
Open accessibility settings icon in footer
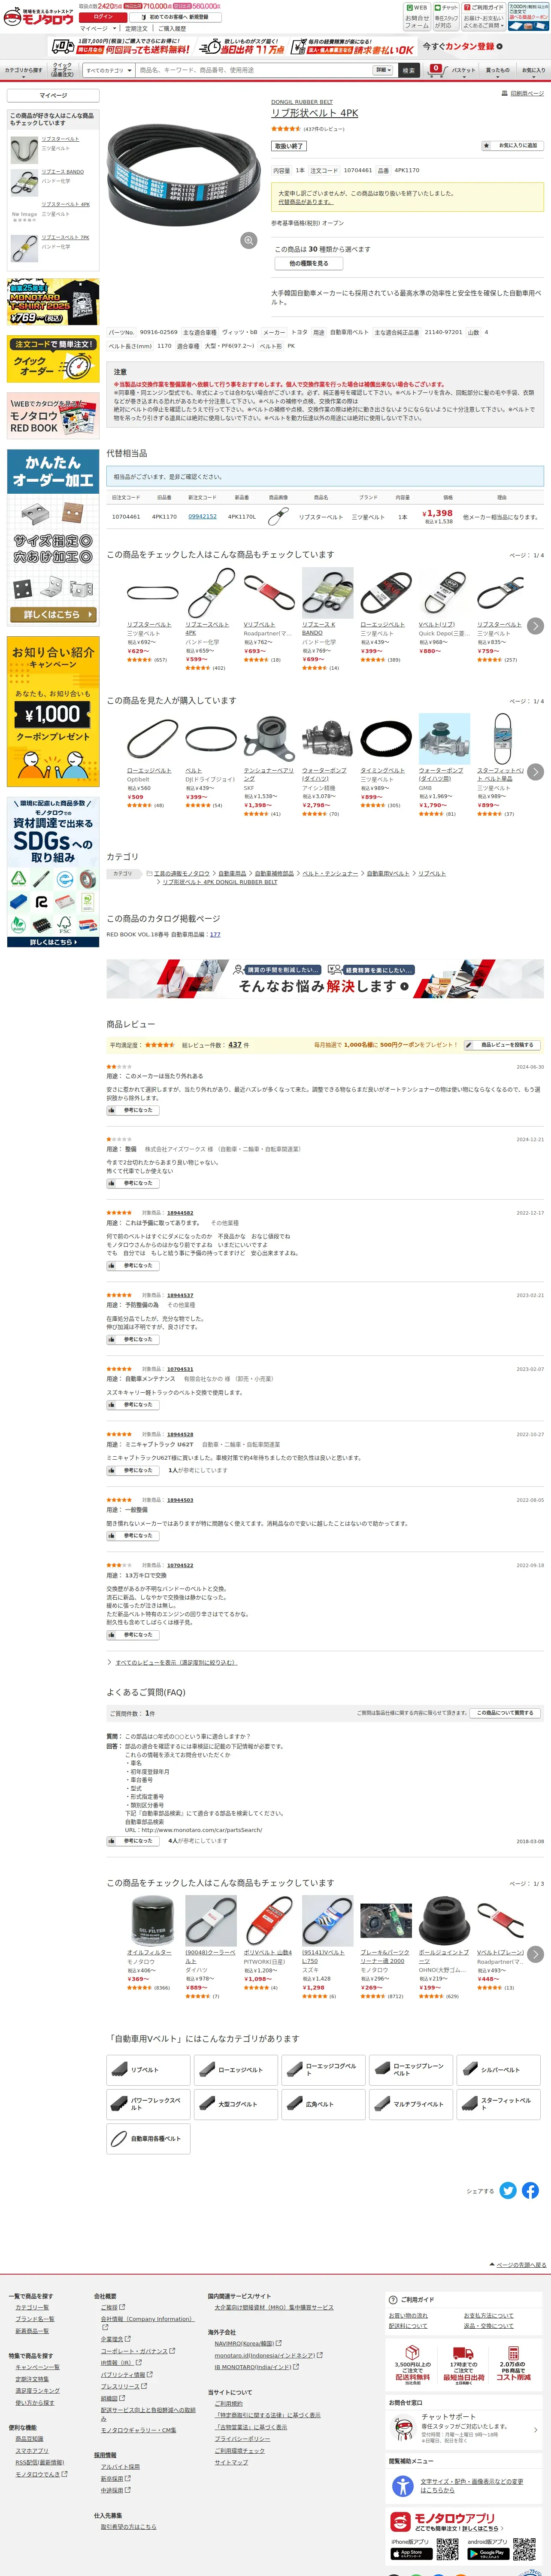pyautogui.click(x=402, y=2486)
